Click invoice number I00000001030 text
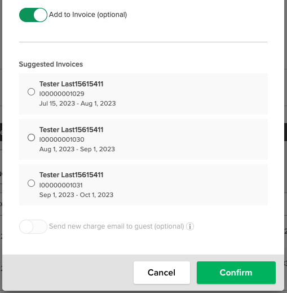This screenshot has height=293, width=287. 61,139
